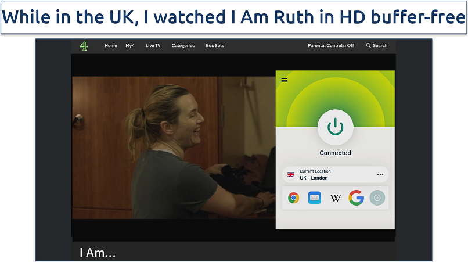Toggle Parental Controls: Off
The image size is (468, 262).
tap(331, 45)
